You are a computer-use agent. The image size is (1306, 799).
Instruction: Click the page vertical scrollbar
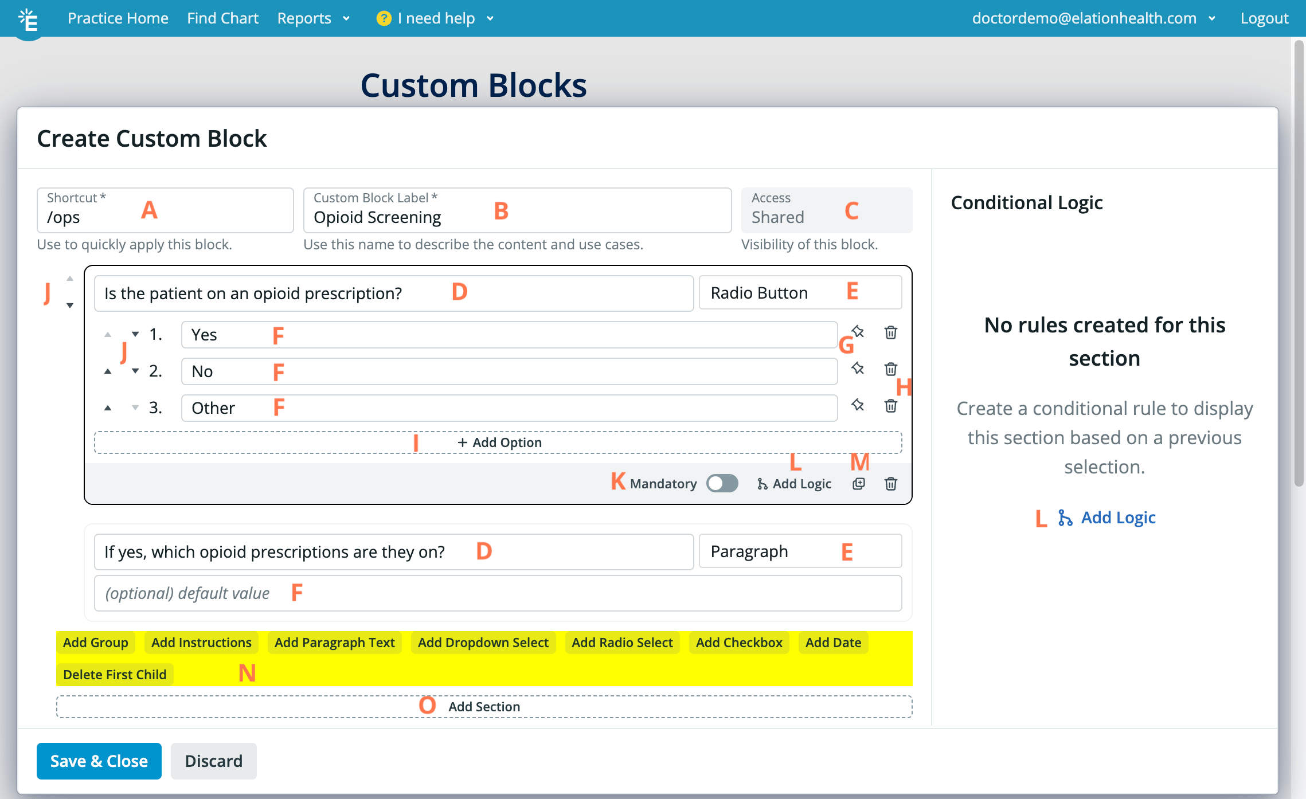(x=1299, y=264)
